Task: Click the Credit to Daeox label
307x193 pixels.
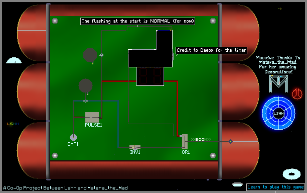Action: click(211, 50)
